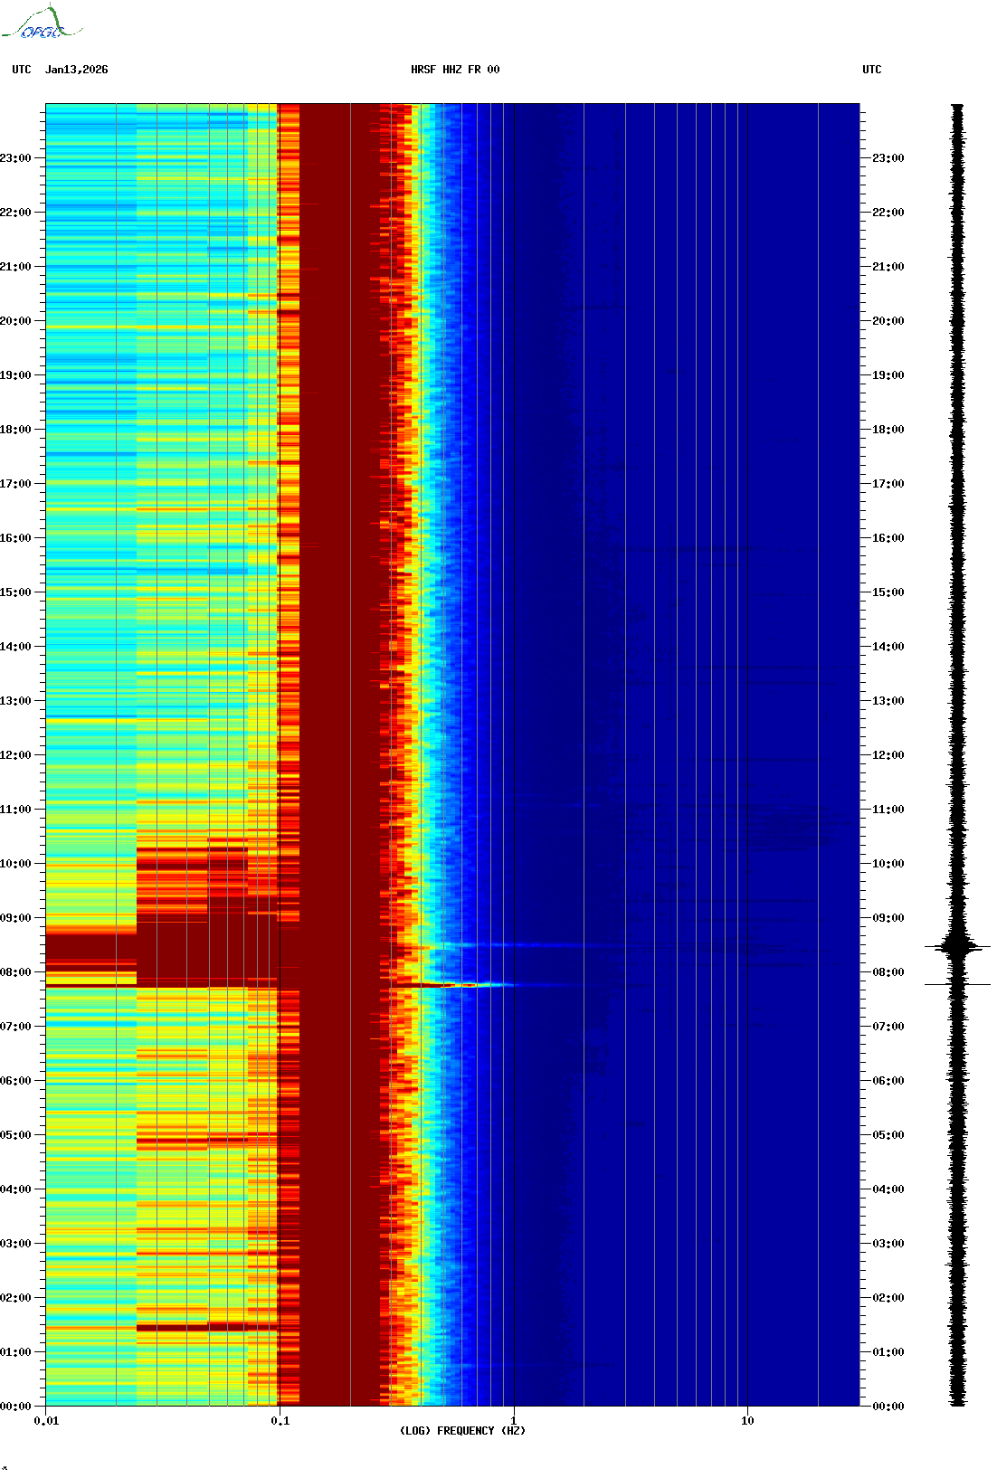The width and height of the screenshot is (997, 1478).
Task: Click the 05:00 label on the left time axis
Action: [15, 1135]
